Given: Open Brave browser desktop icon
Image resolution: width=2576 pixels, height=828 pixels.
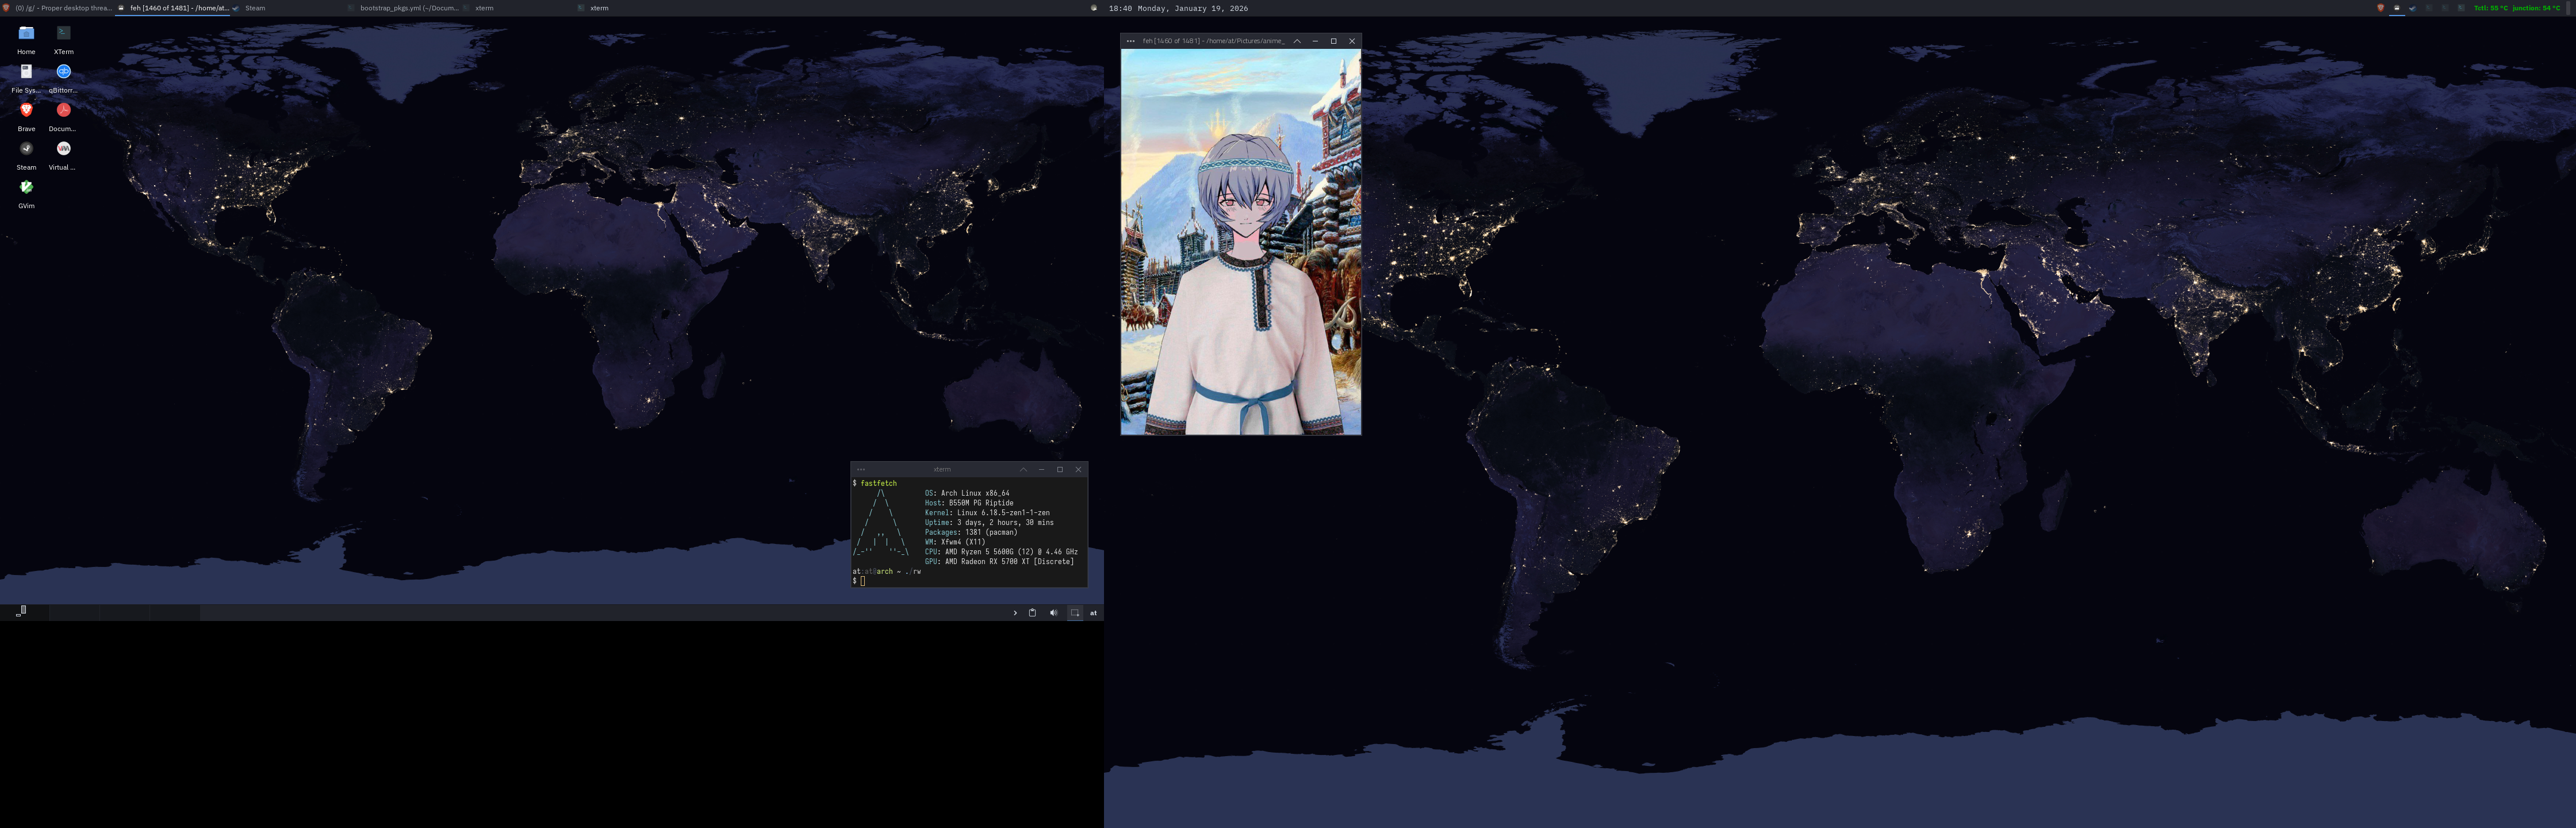Looking at the screenshot, I should click(26, 111).
